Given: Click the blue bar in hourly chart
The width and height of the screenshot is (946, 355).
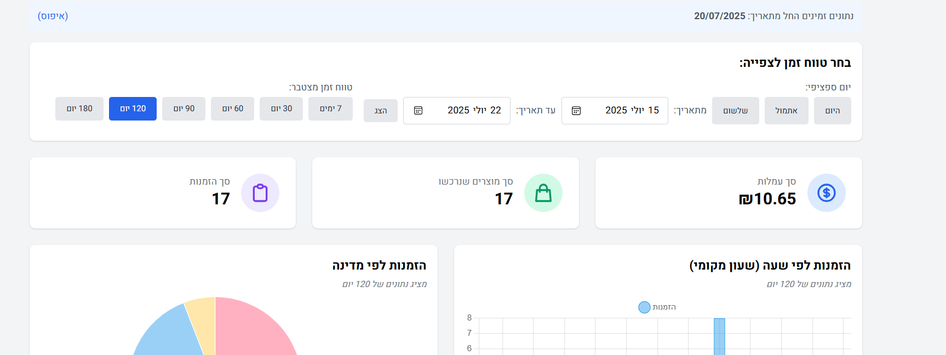Looking at the screenshot, I should click(x=719, y=336).
